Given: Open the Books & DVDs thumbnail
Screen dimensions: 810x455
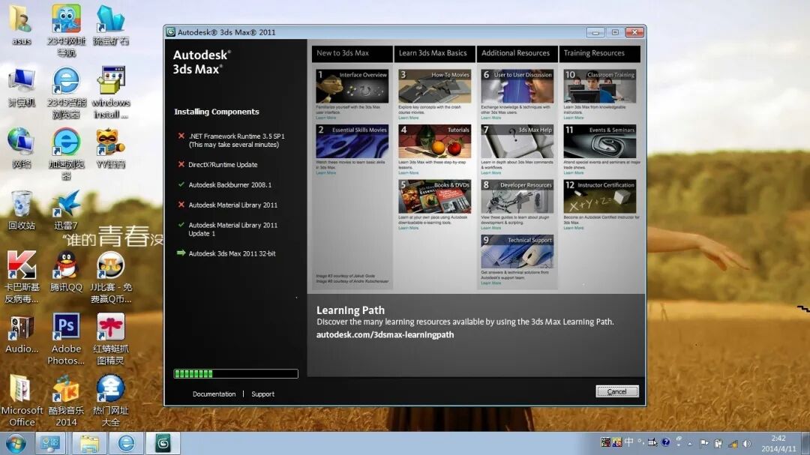Looking at the screenshot, I should (x=435, y=196).
